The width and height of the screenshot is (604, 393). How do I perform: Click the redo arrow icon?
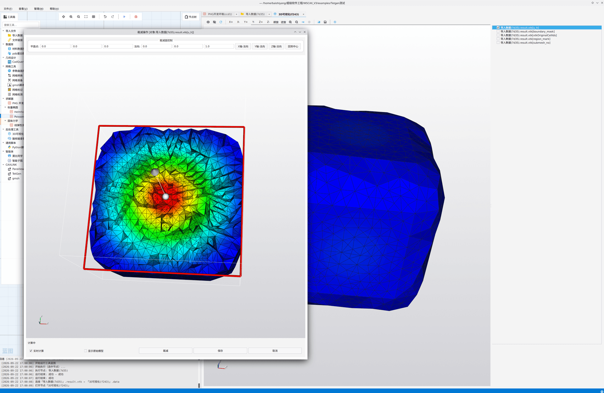113,17
